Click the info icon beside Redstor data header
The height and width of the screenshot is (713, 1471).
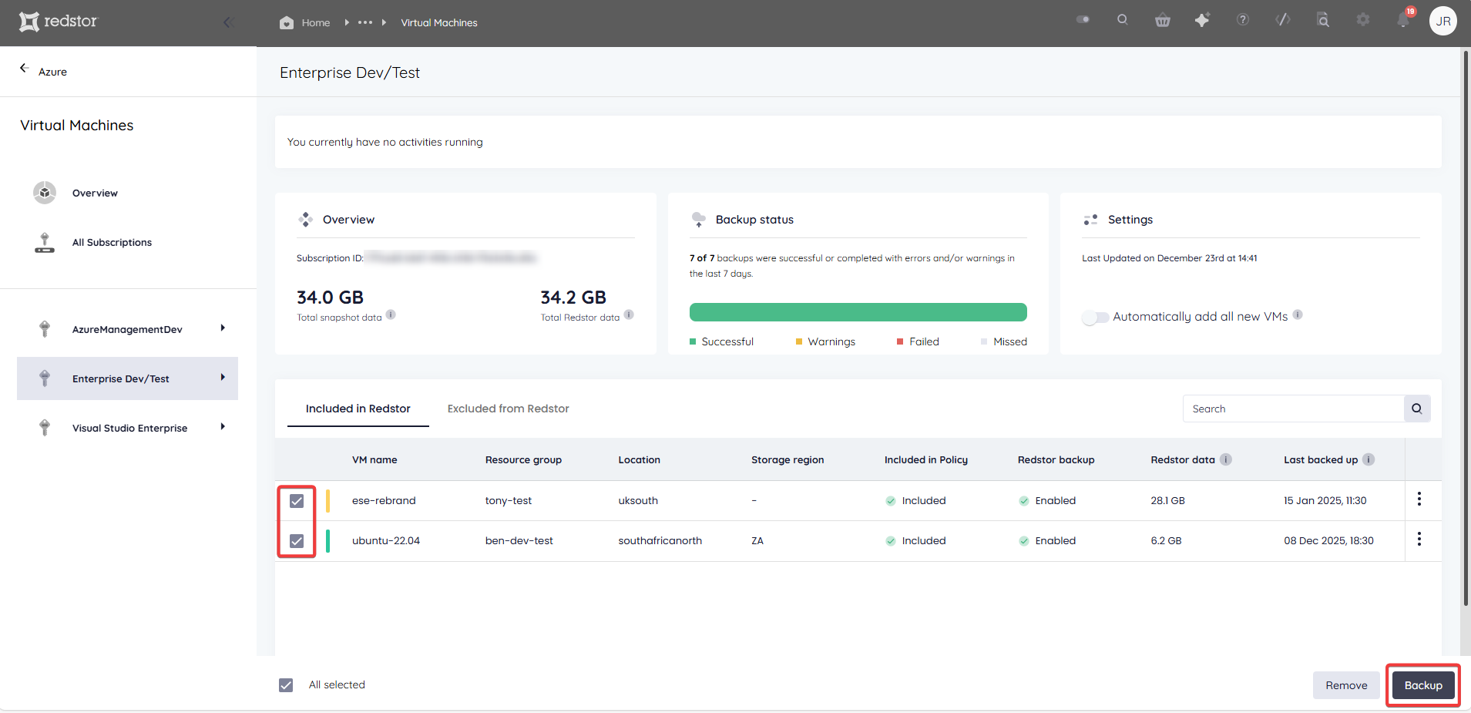pos(1226,459)
